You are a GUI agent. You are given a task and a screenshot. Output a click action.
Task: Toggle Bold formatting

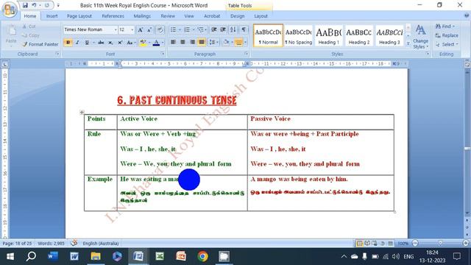pyautogui.click(x=68, y=43)
